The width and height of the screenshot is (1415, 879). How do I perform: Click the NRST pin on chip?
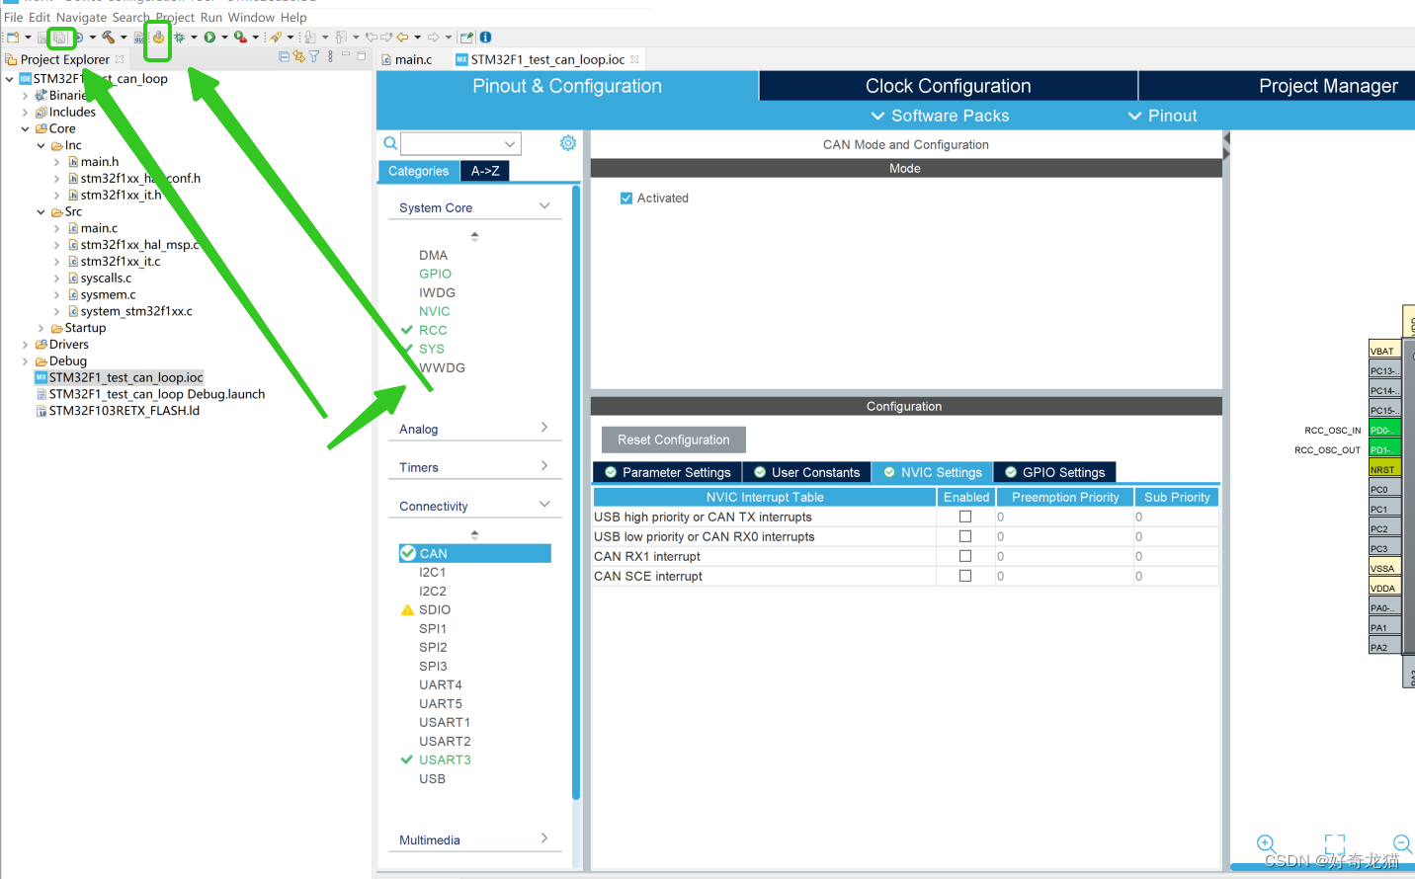click(1384, 469)
